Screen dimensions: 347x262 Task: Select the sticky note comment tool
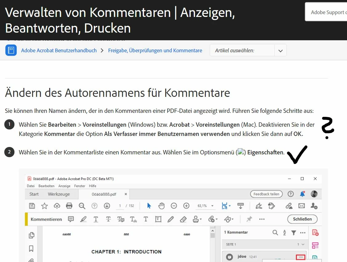pyautogui.click(x=71, y=219)
